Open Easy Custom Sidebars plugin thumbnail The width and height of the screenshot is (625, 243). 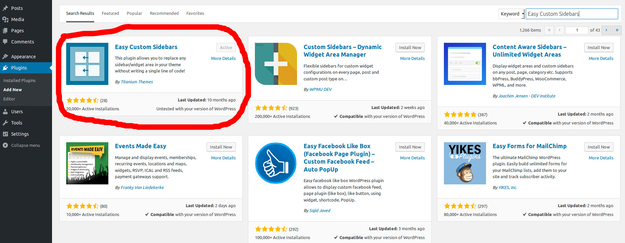tap(87, 64)
